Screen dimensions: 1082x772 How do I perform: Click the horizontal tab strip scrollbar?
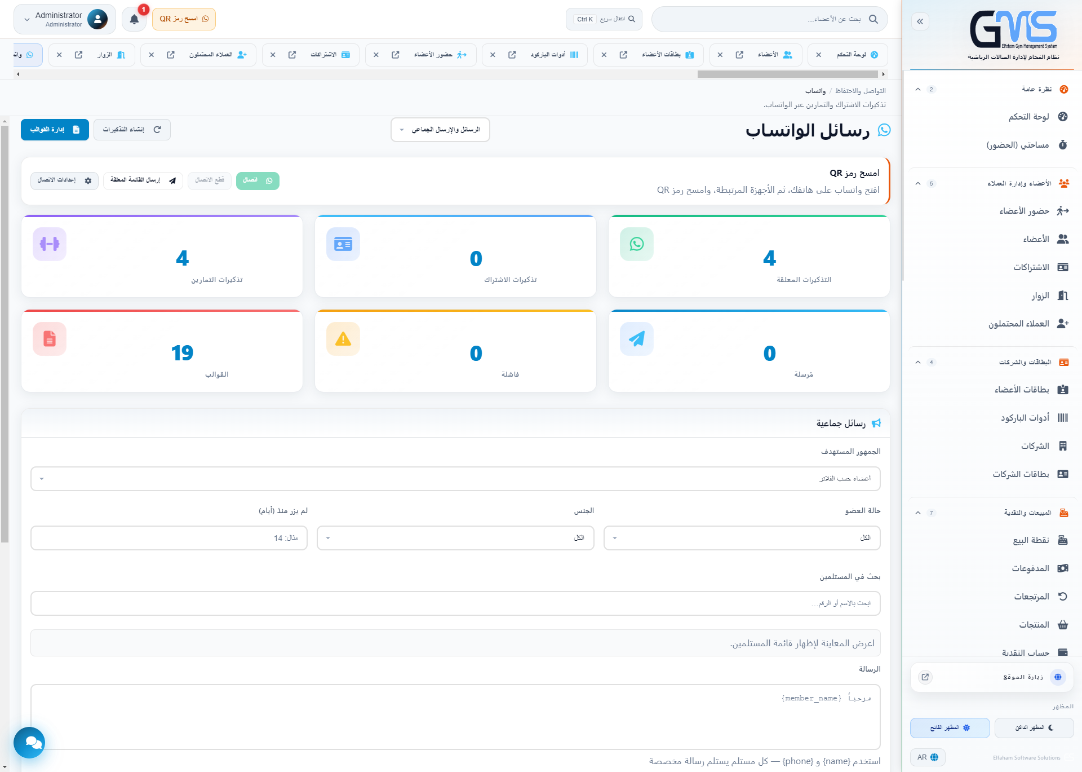pos(787,74)
